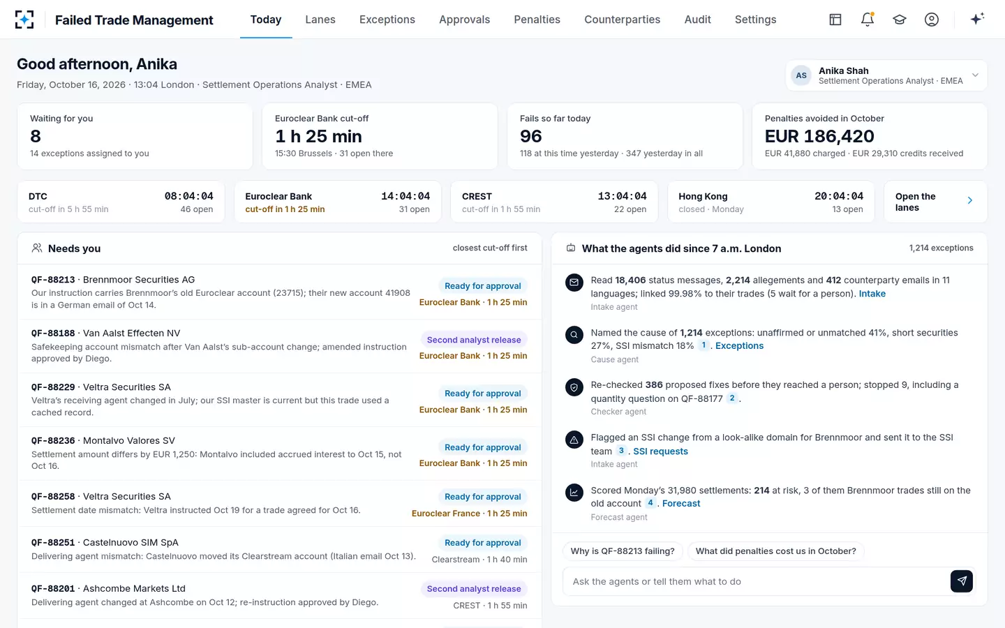This screenshot has height=628, width=1005.
Task: Open the Penalties tab
Action: [x=537, y=20]
